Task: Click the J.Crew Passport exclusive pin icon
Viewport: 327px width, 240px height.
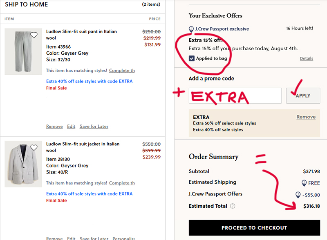Action: pos(191,29)
